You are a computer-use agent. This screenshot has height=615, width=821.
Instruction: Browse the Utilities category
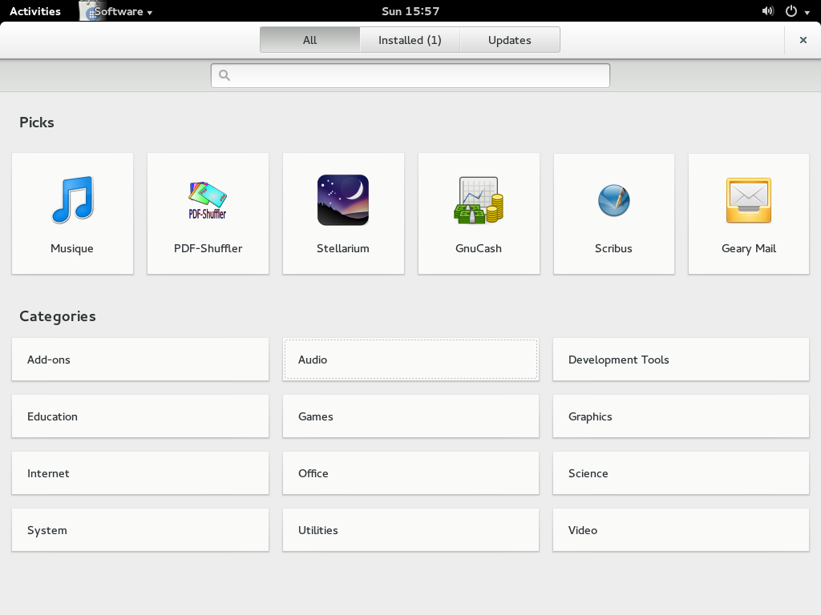click(x=410, y=530)
